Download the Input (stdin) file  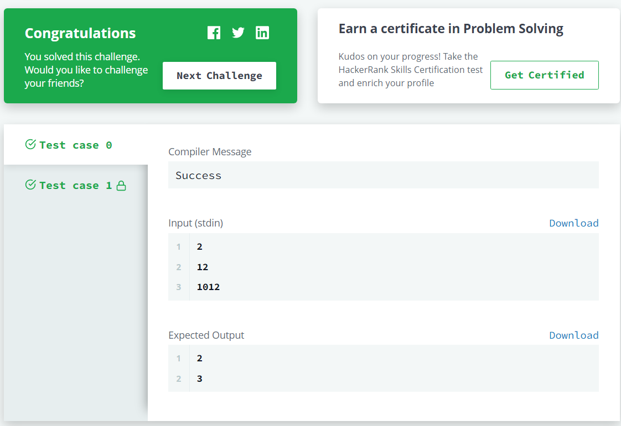pos(573,223)
